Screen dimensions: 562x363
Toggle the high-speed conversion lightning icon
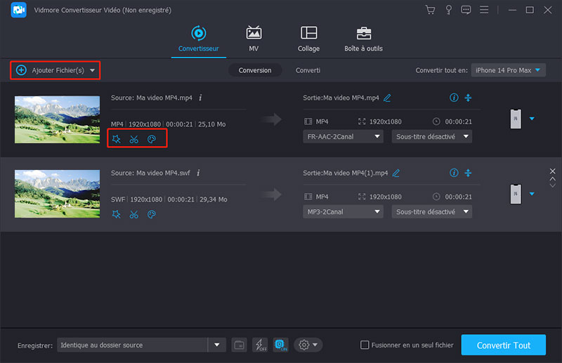pyautogui.click(x=260, y=345)
